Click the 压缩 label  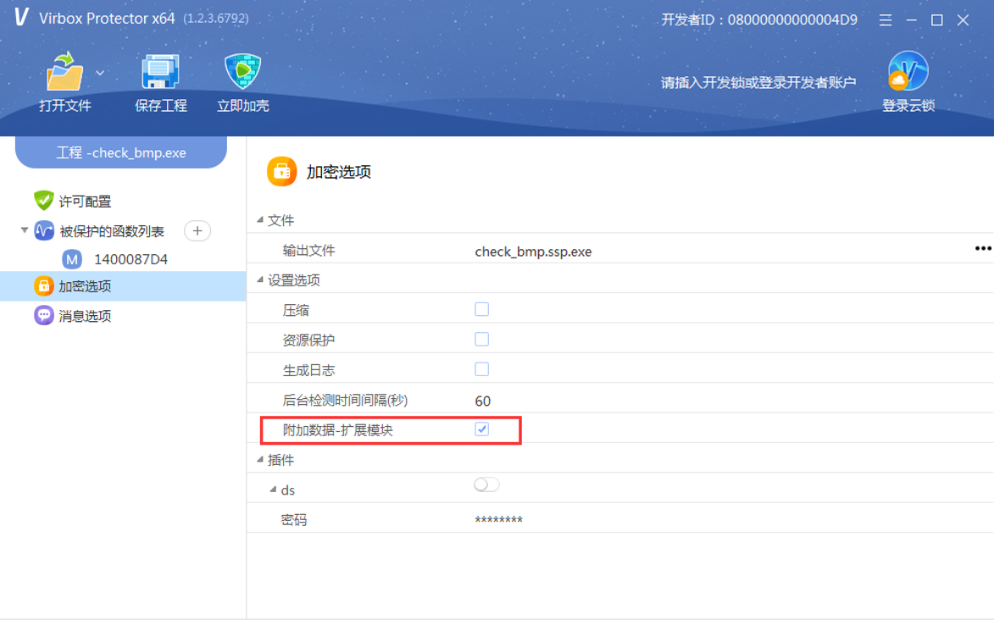pos(296,311)
